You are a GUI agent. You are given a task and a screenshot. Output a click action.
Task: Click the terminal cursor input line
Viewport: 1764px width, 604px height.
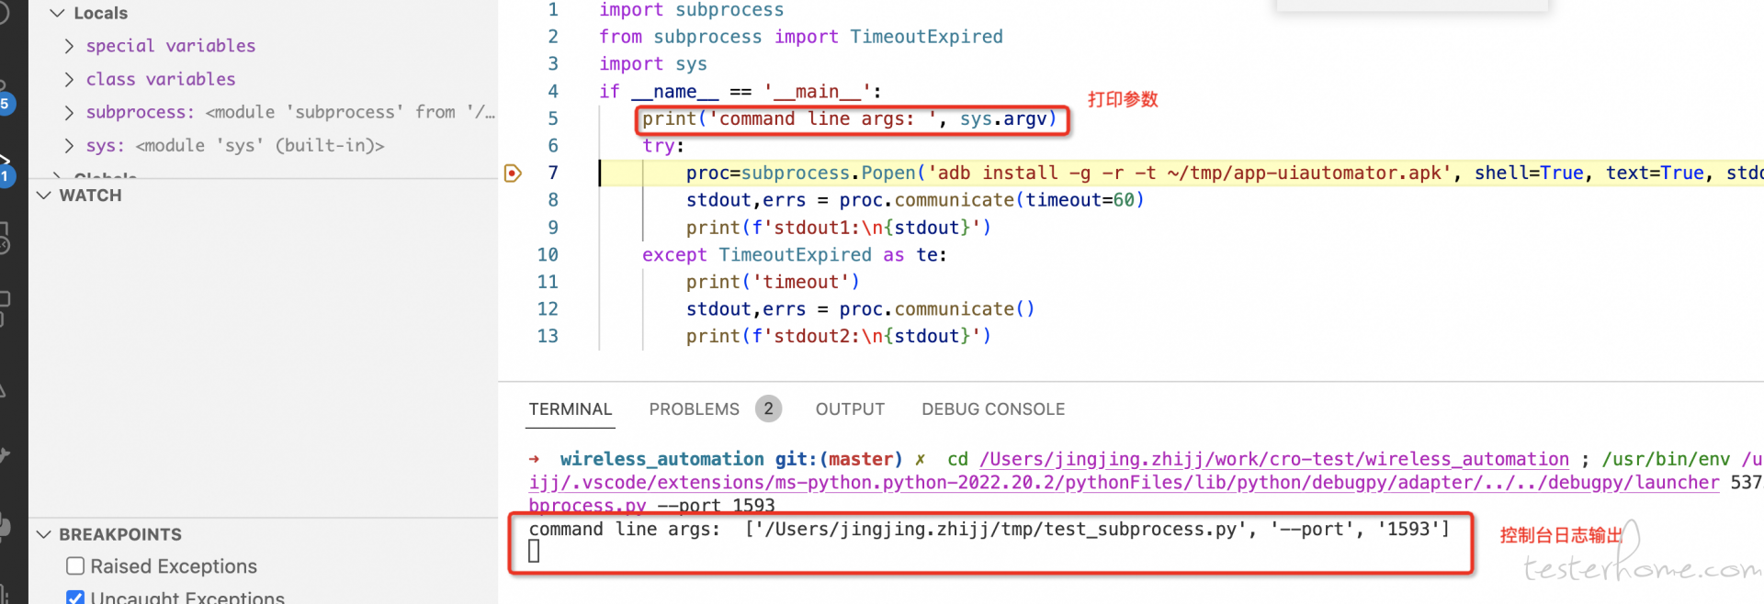point(534,551)
